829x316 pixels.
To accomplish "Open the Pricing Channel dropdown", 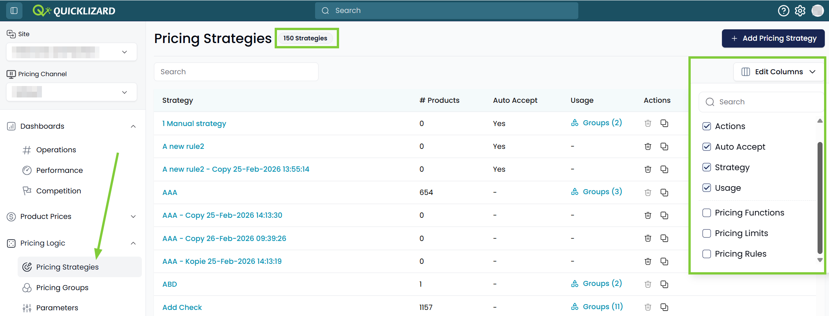I will [x=72, y=92].
